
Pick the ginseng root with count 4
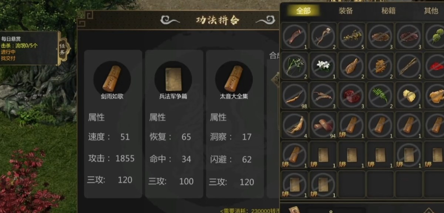pos(295,125)
